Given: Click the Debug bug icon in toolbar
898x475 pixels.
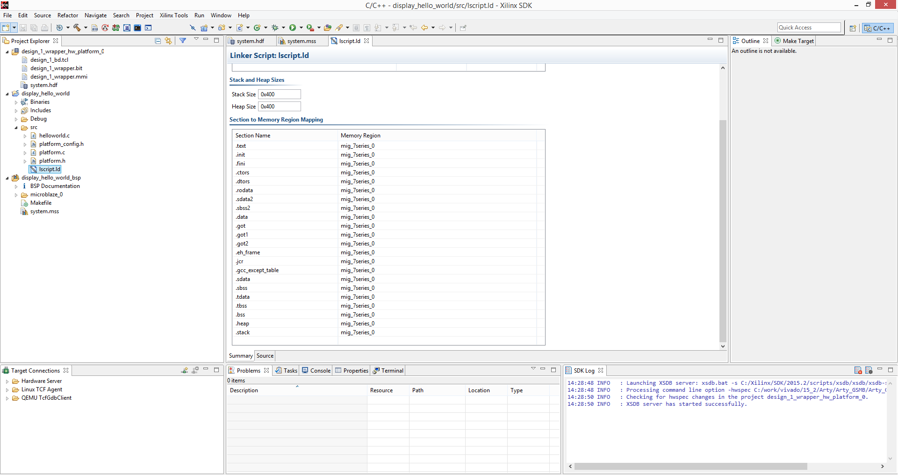Looking at the screenshot, I should 275,28.
